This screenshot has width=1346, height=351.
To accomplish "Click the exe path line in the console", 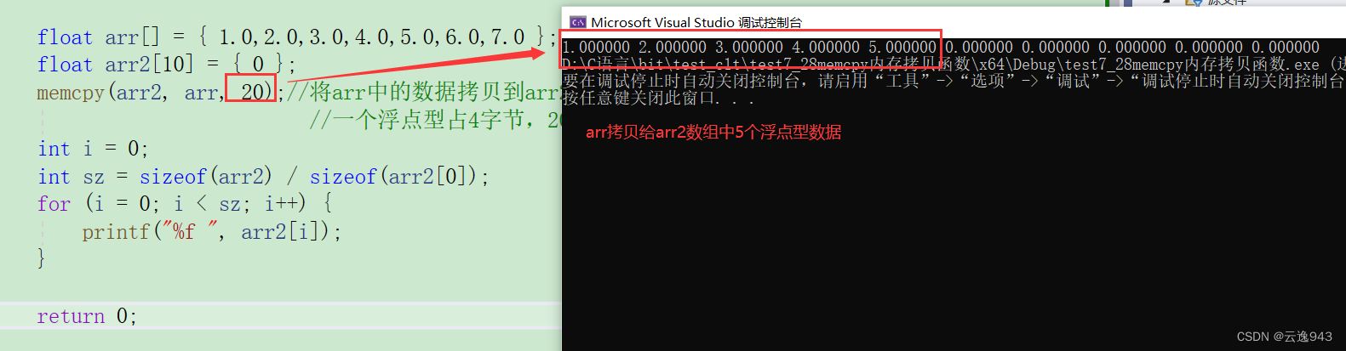I will point(954,65).
